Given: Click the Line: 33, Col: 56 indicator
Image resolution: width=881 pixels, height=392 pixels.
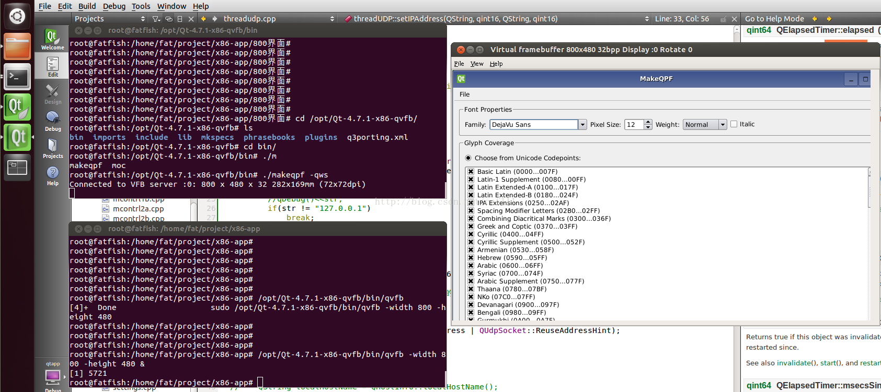Looking at the screenshot, I should [x=682, y=19].
